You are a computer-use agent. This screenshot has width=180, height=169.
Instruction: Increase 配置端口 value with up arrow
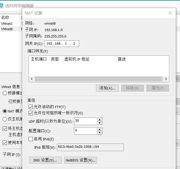(x=100, y=129)
